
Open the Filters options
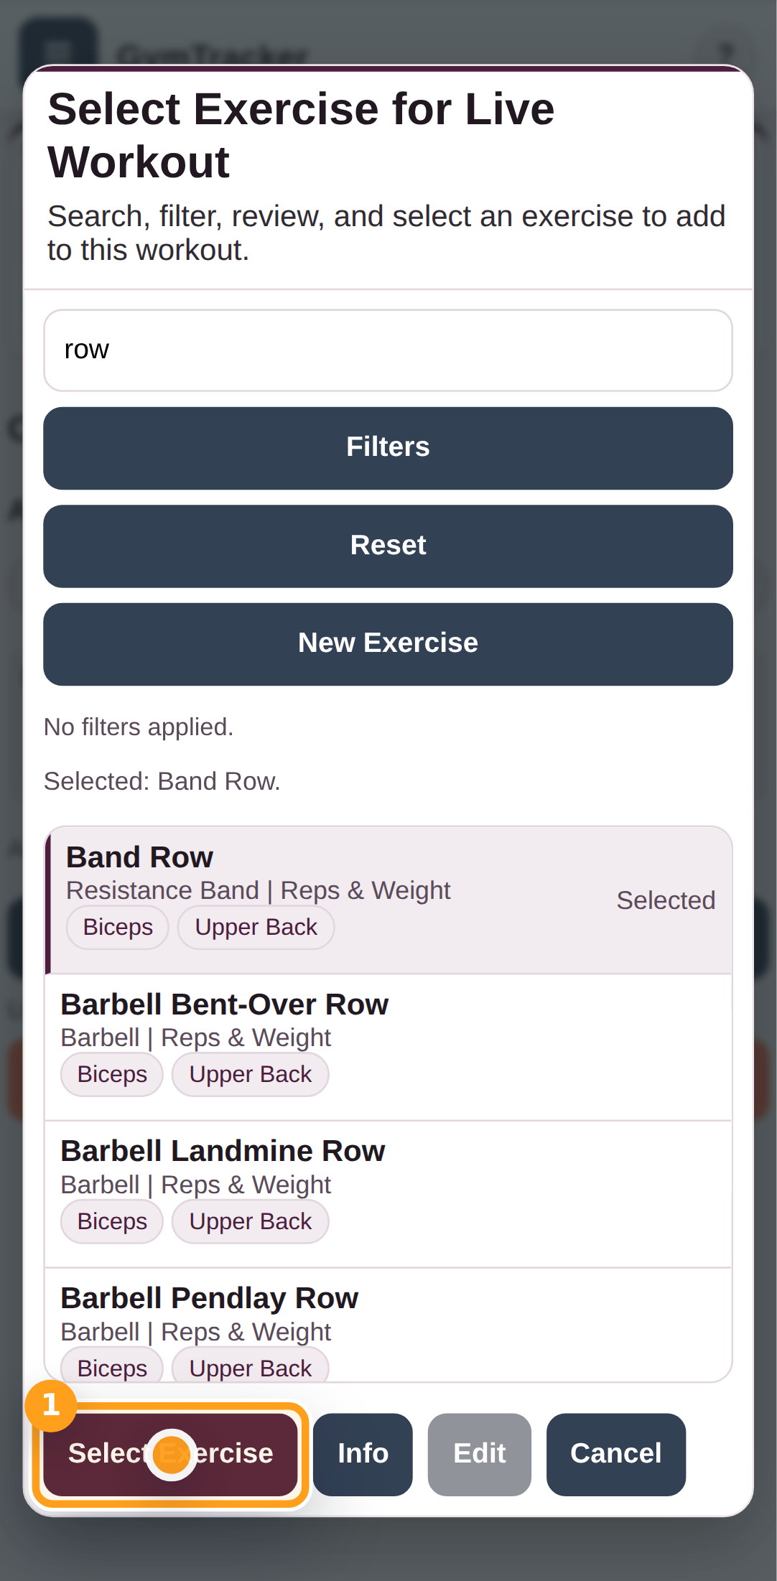388,447
